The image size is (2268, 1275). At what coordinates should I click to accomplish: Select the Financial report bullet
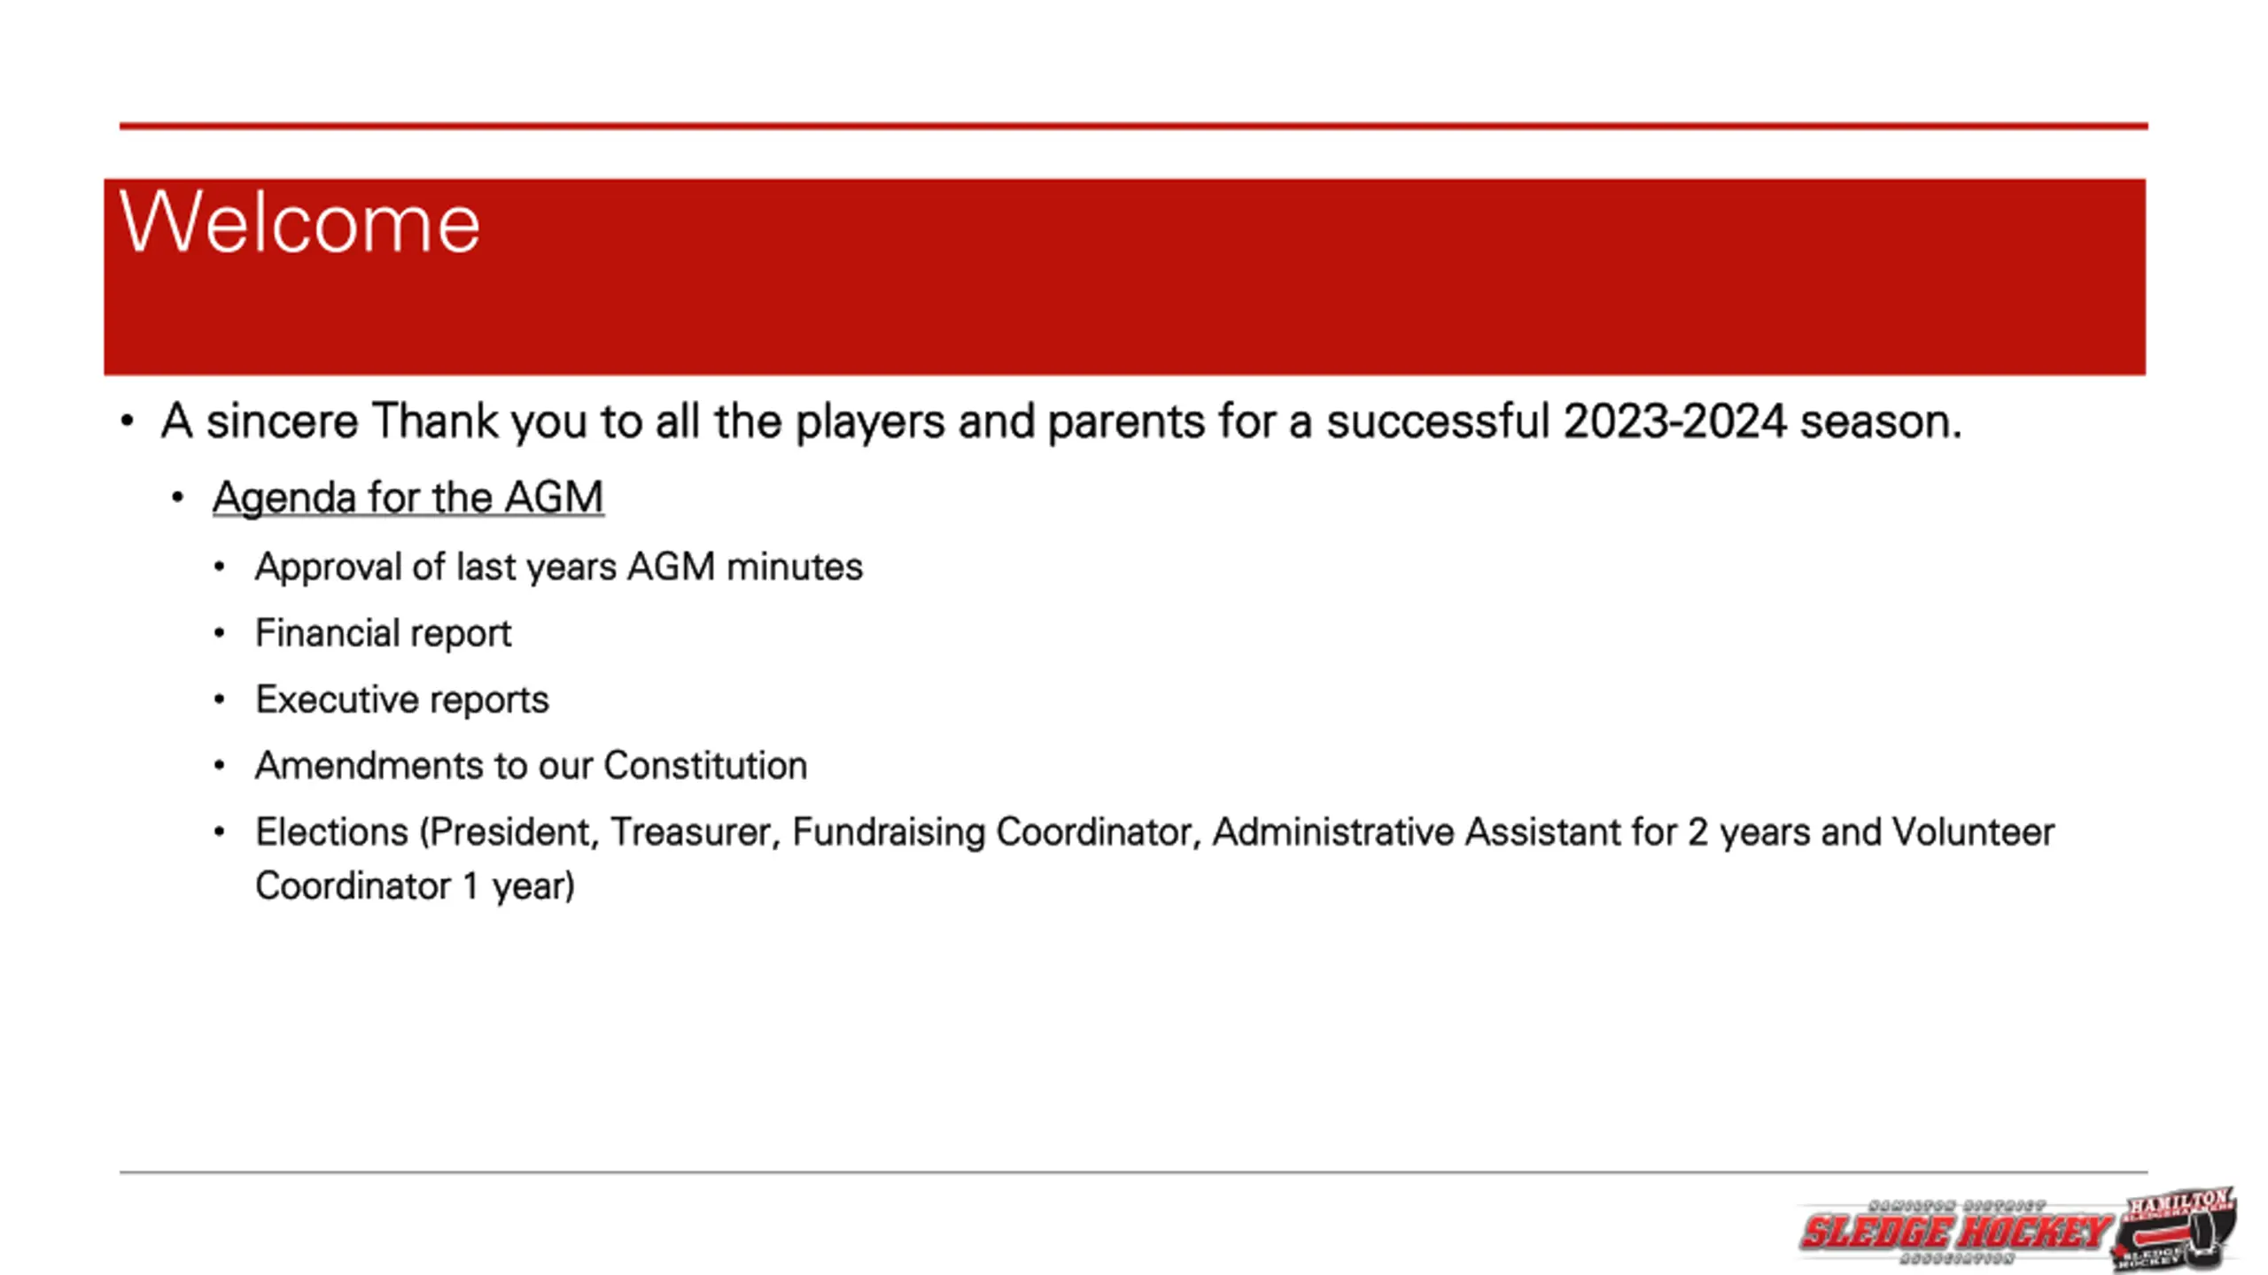pos(384,634)
